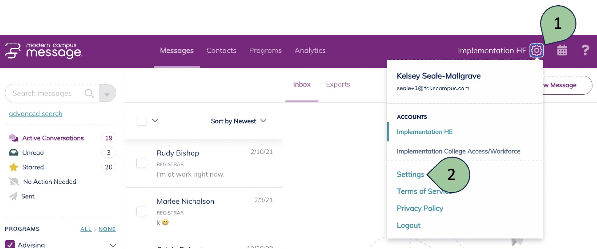Open the Programs tab
This screenshot has width=597, height=249.
265,50
